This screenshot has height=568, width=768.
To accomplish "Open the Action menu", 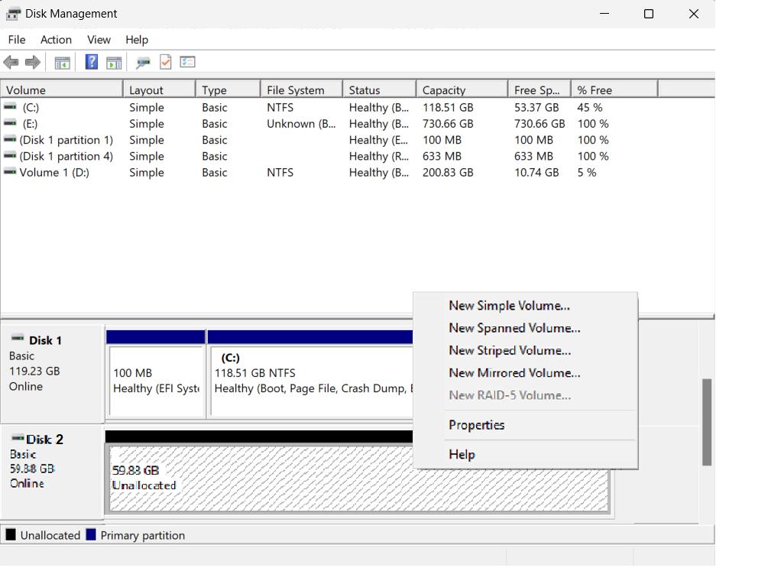I will tap(56, 40).
